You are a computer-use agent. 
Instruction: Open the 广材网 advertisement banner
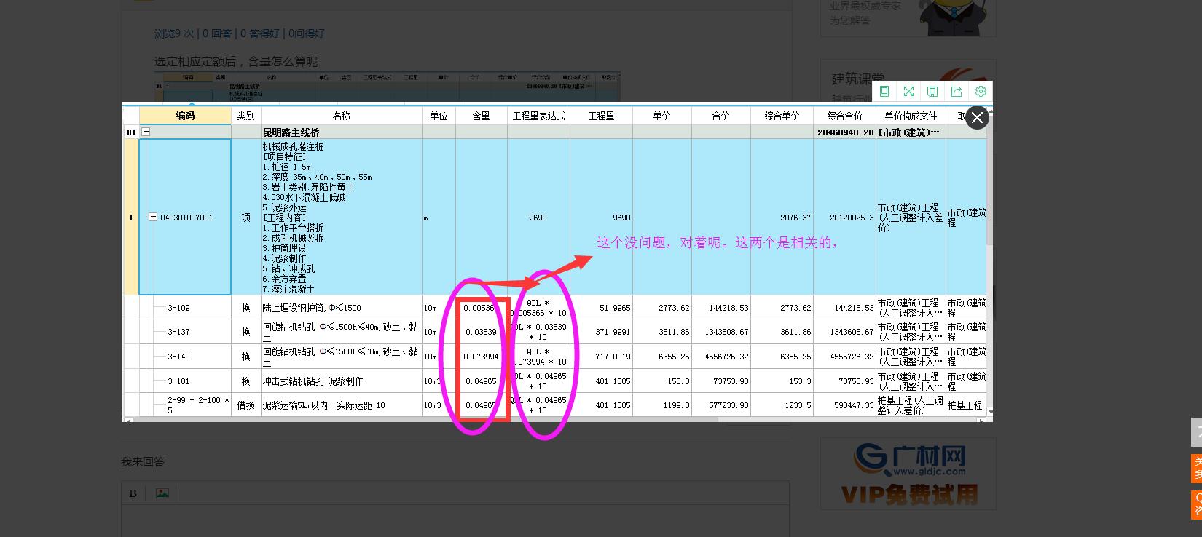pyautogui.click(x=908, y=473)
